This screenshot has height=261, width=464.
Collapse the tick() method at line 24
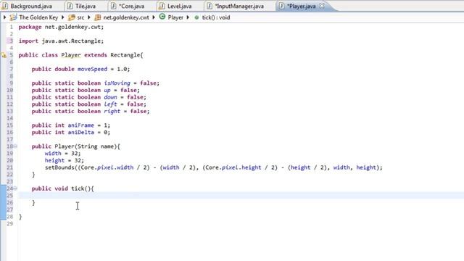tap(15, 188)
